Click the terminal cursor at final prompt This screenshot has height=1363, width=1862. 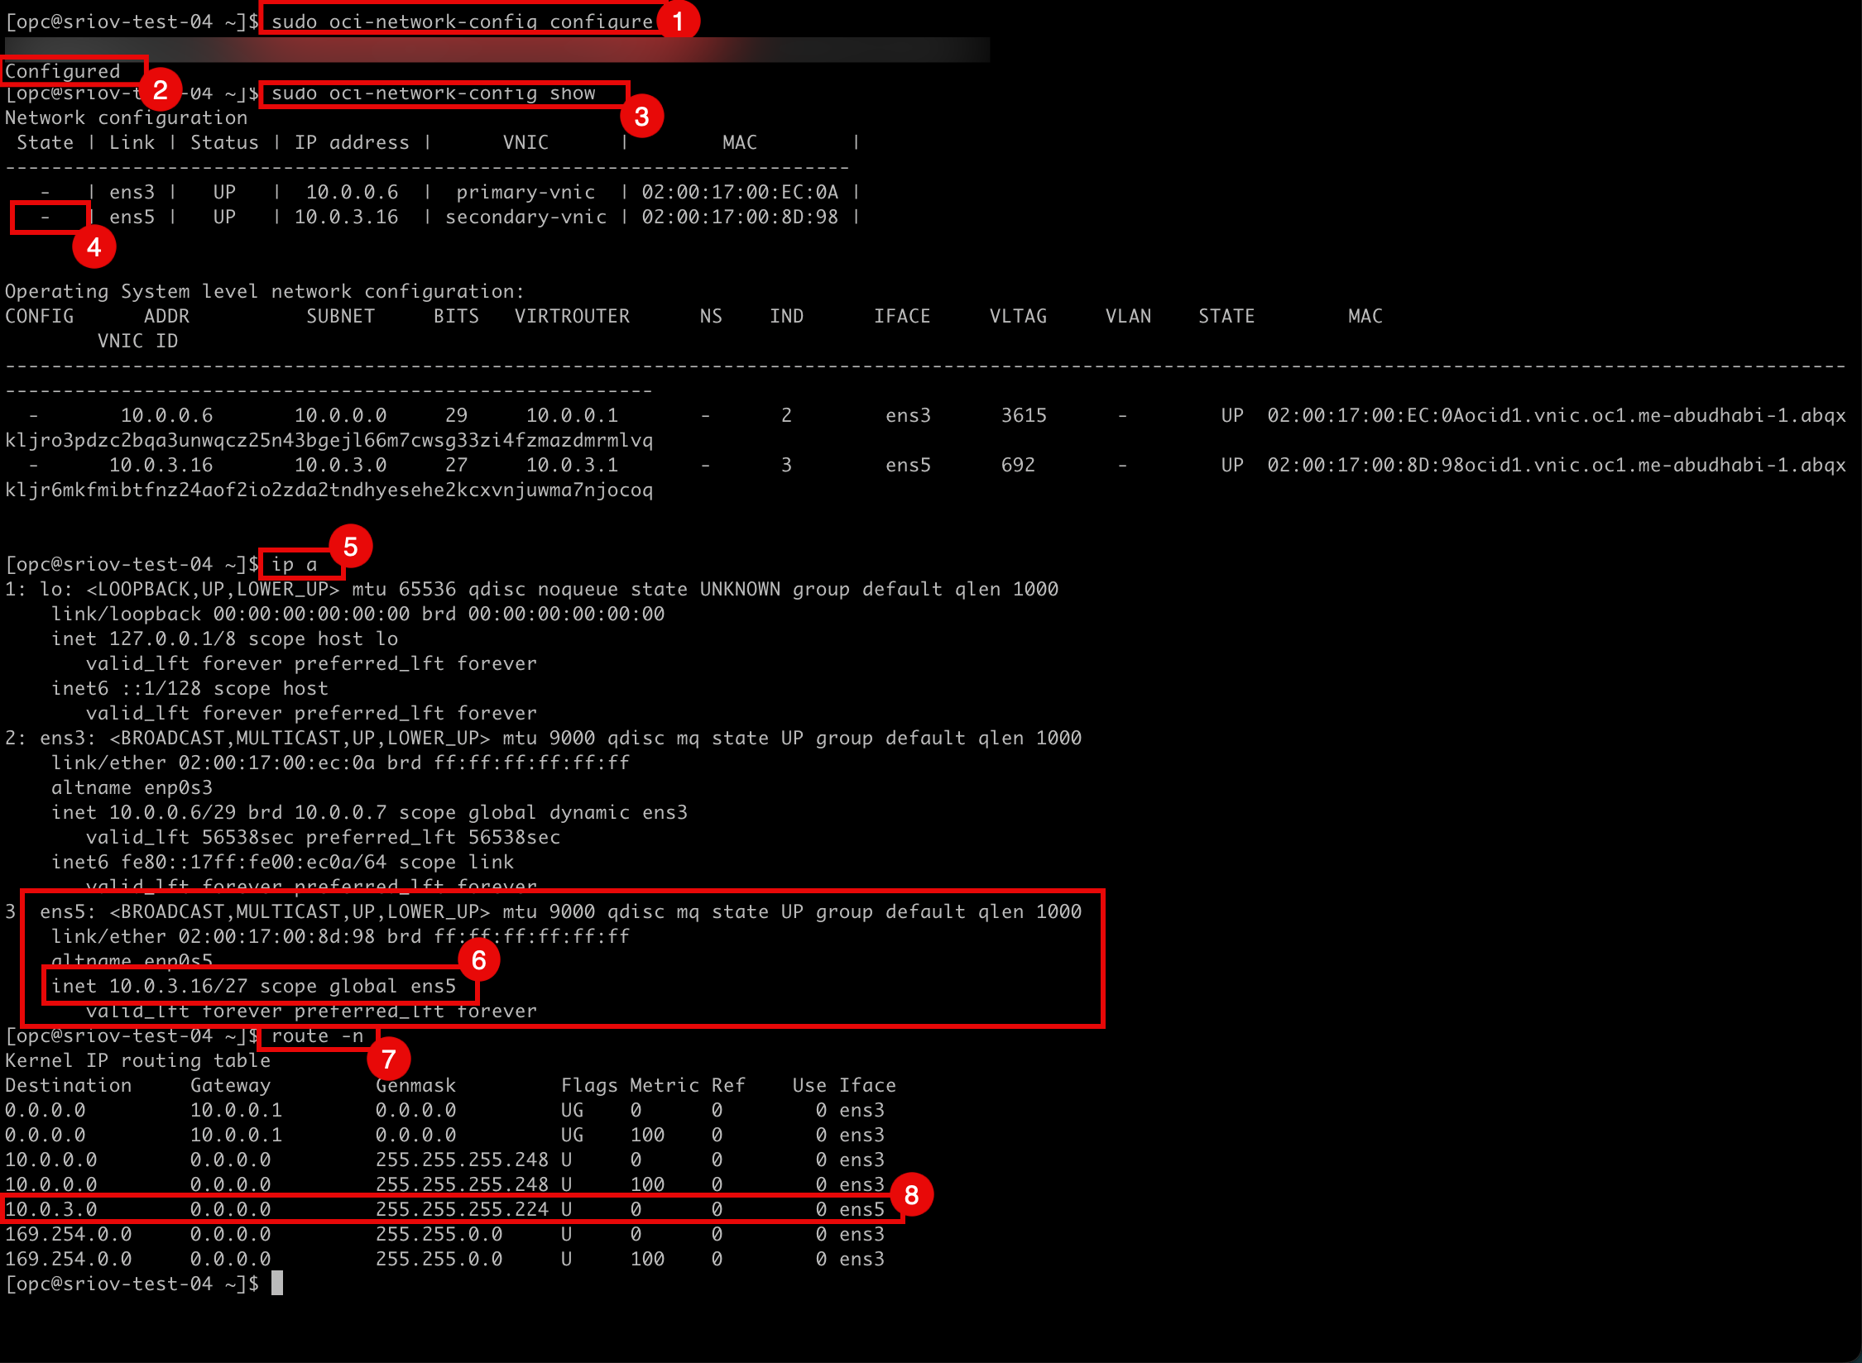point(277,1284)
